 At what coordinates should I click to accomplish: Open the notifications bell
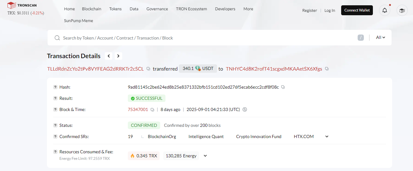[x=385, y=10]
